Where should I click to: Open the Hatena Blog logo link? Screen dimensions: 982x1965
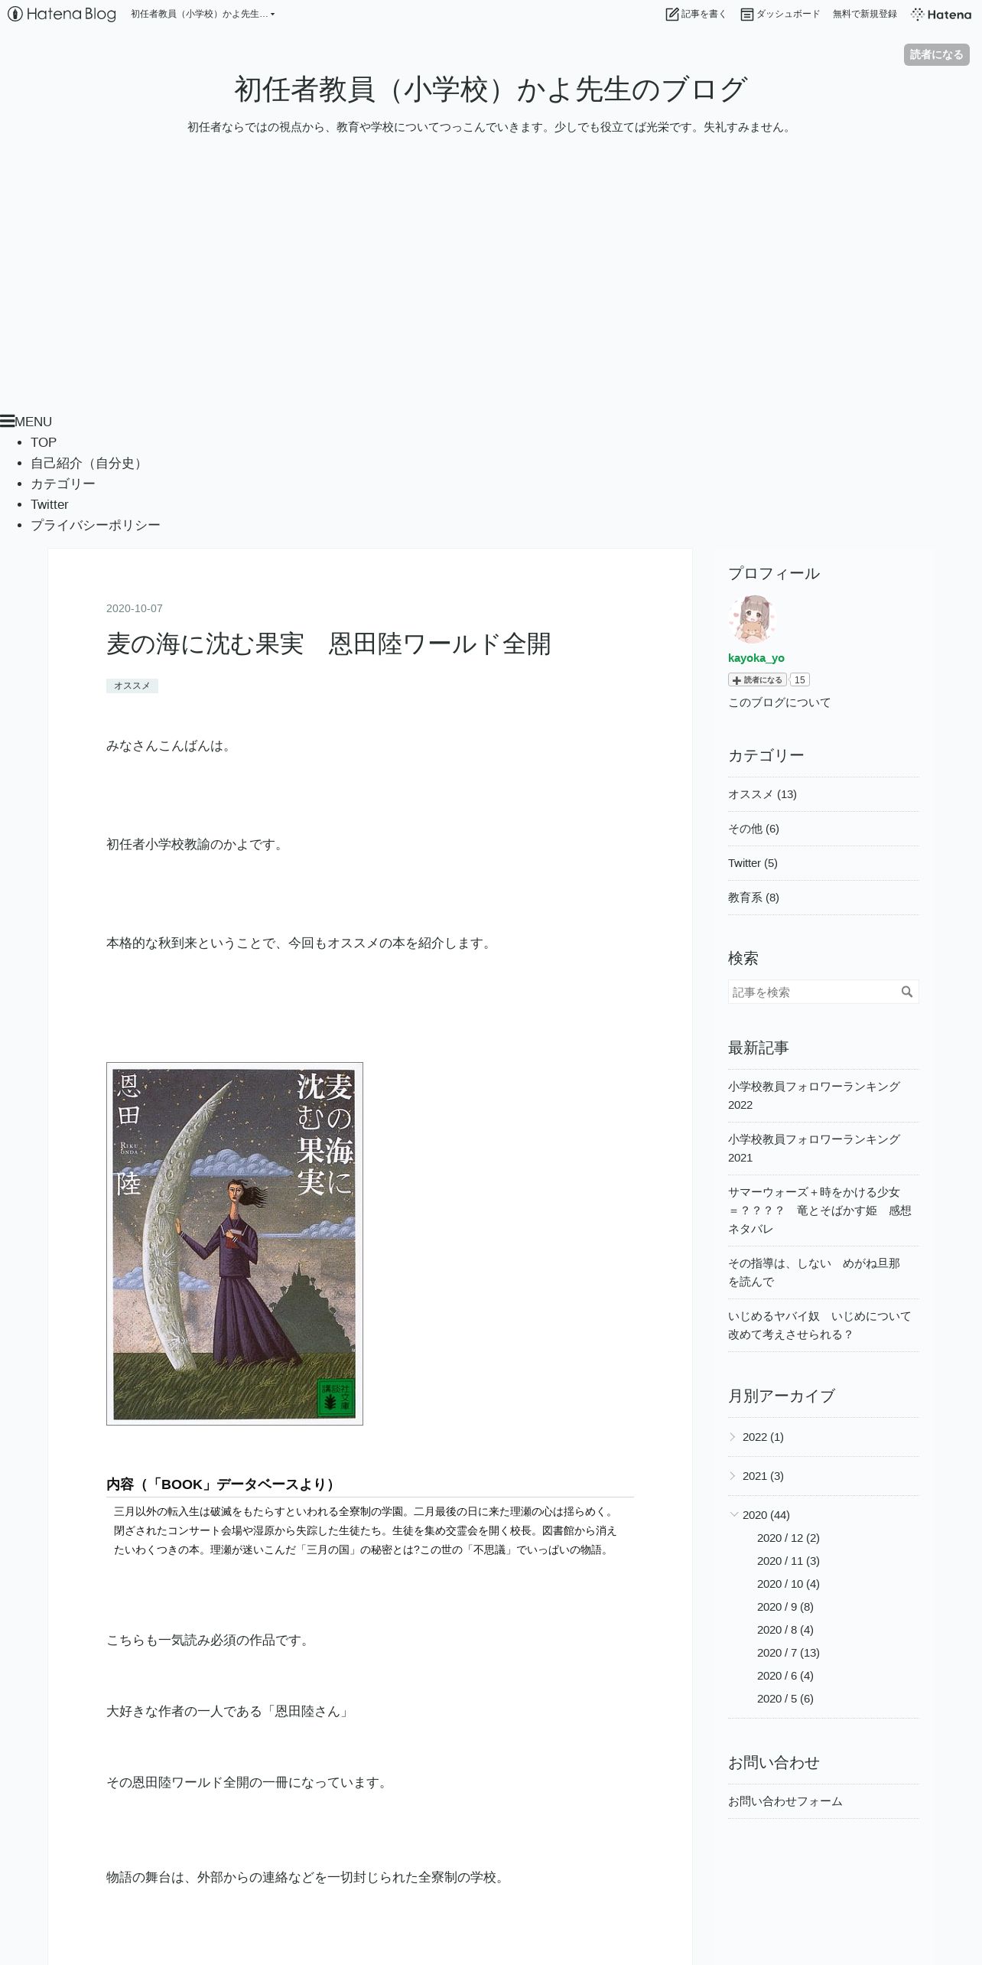pos(61,14)
